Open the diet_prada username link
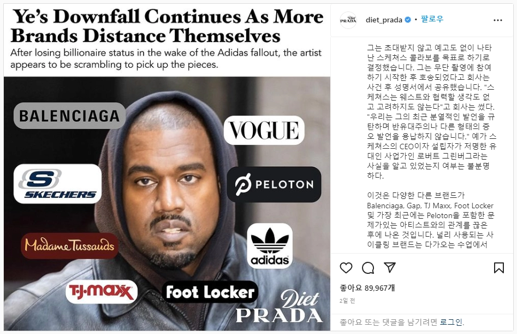The height and width of the screenshot is (334, 517). (x=384, y=20)
